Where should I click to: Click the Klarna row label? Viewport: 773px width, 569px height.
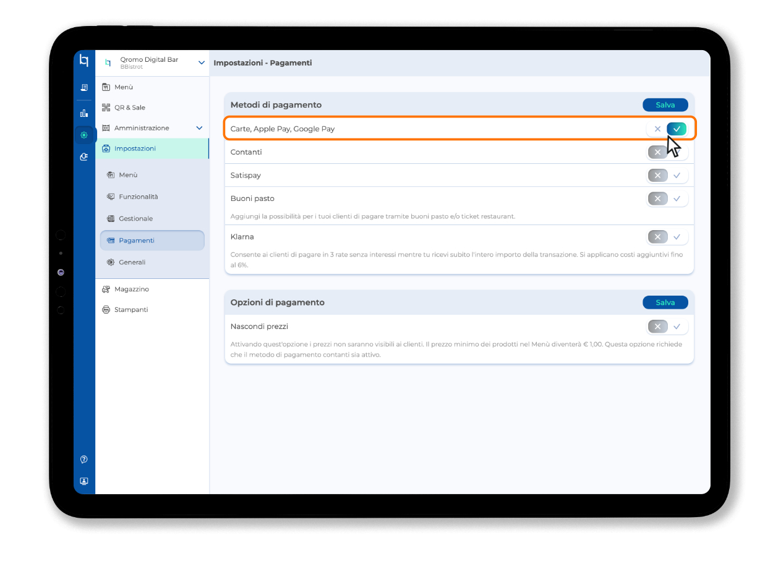[x=242, y=237]
